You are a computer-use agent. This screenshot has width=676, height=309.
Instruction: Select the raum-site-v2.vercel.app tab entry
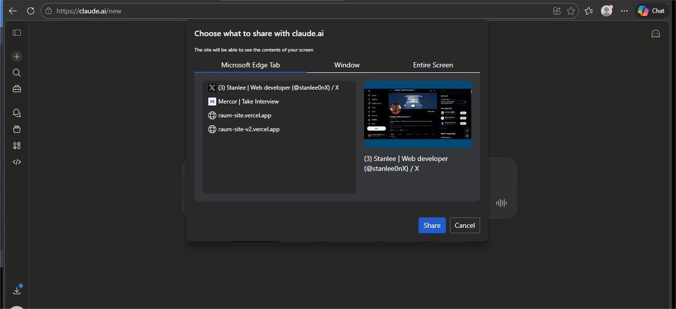[279, 129]
